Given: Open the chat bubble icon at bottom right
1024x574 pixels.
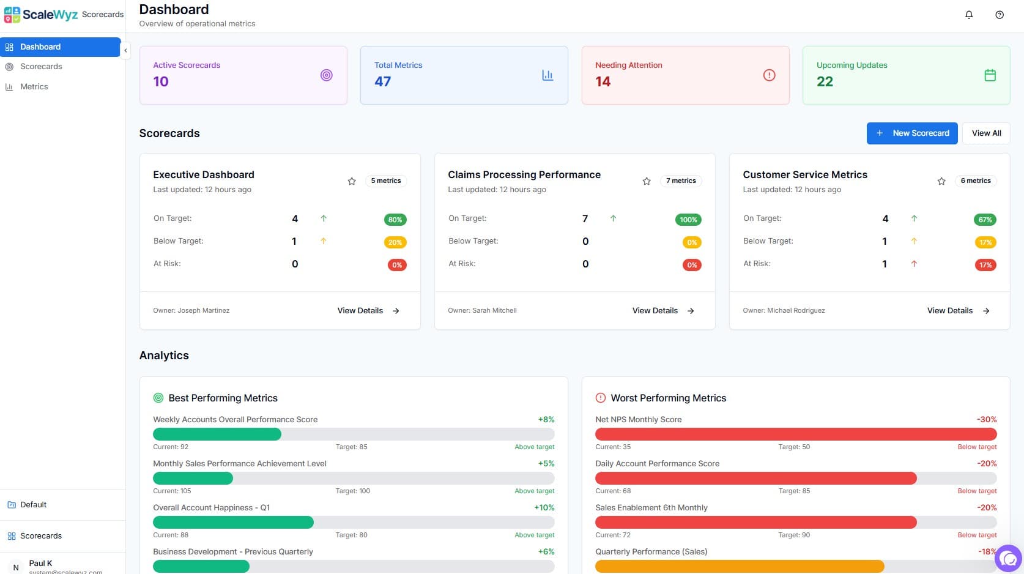Looking at the screenshot, I should tap(1009, 558).
